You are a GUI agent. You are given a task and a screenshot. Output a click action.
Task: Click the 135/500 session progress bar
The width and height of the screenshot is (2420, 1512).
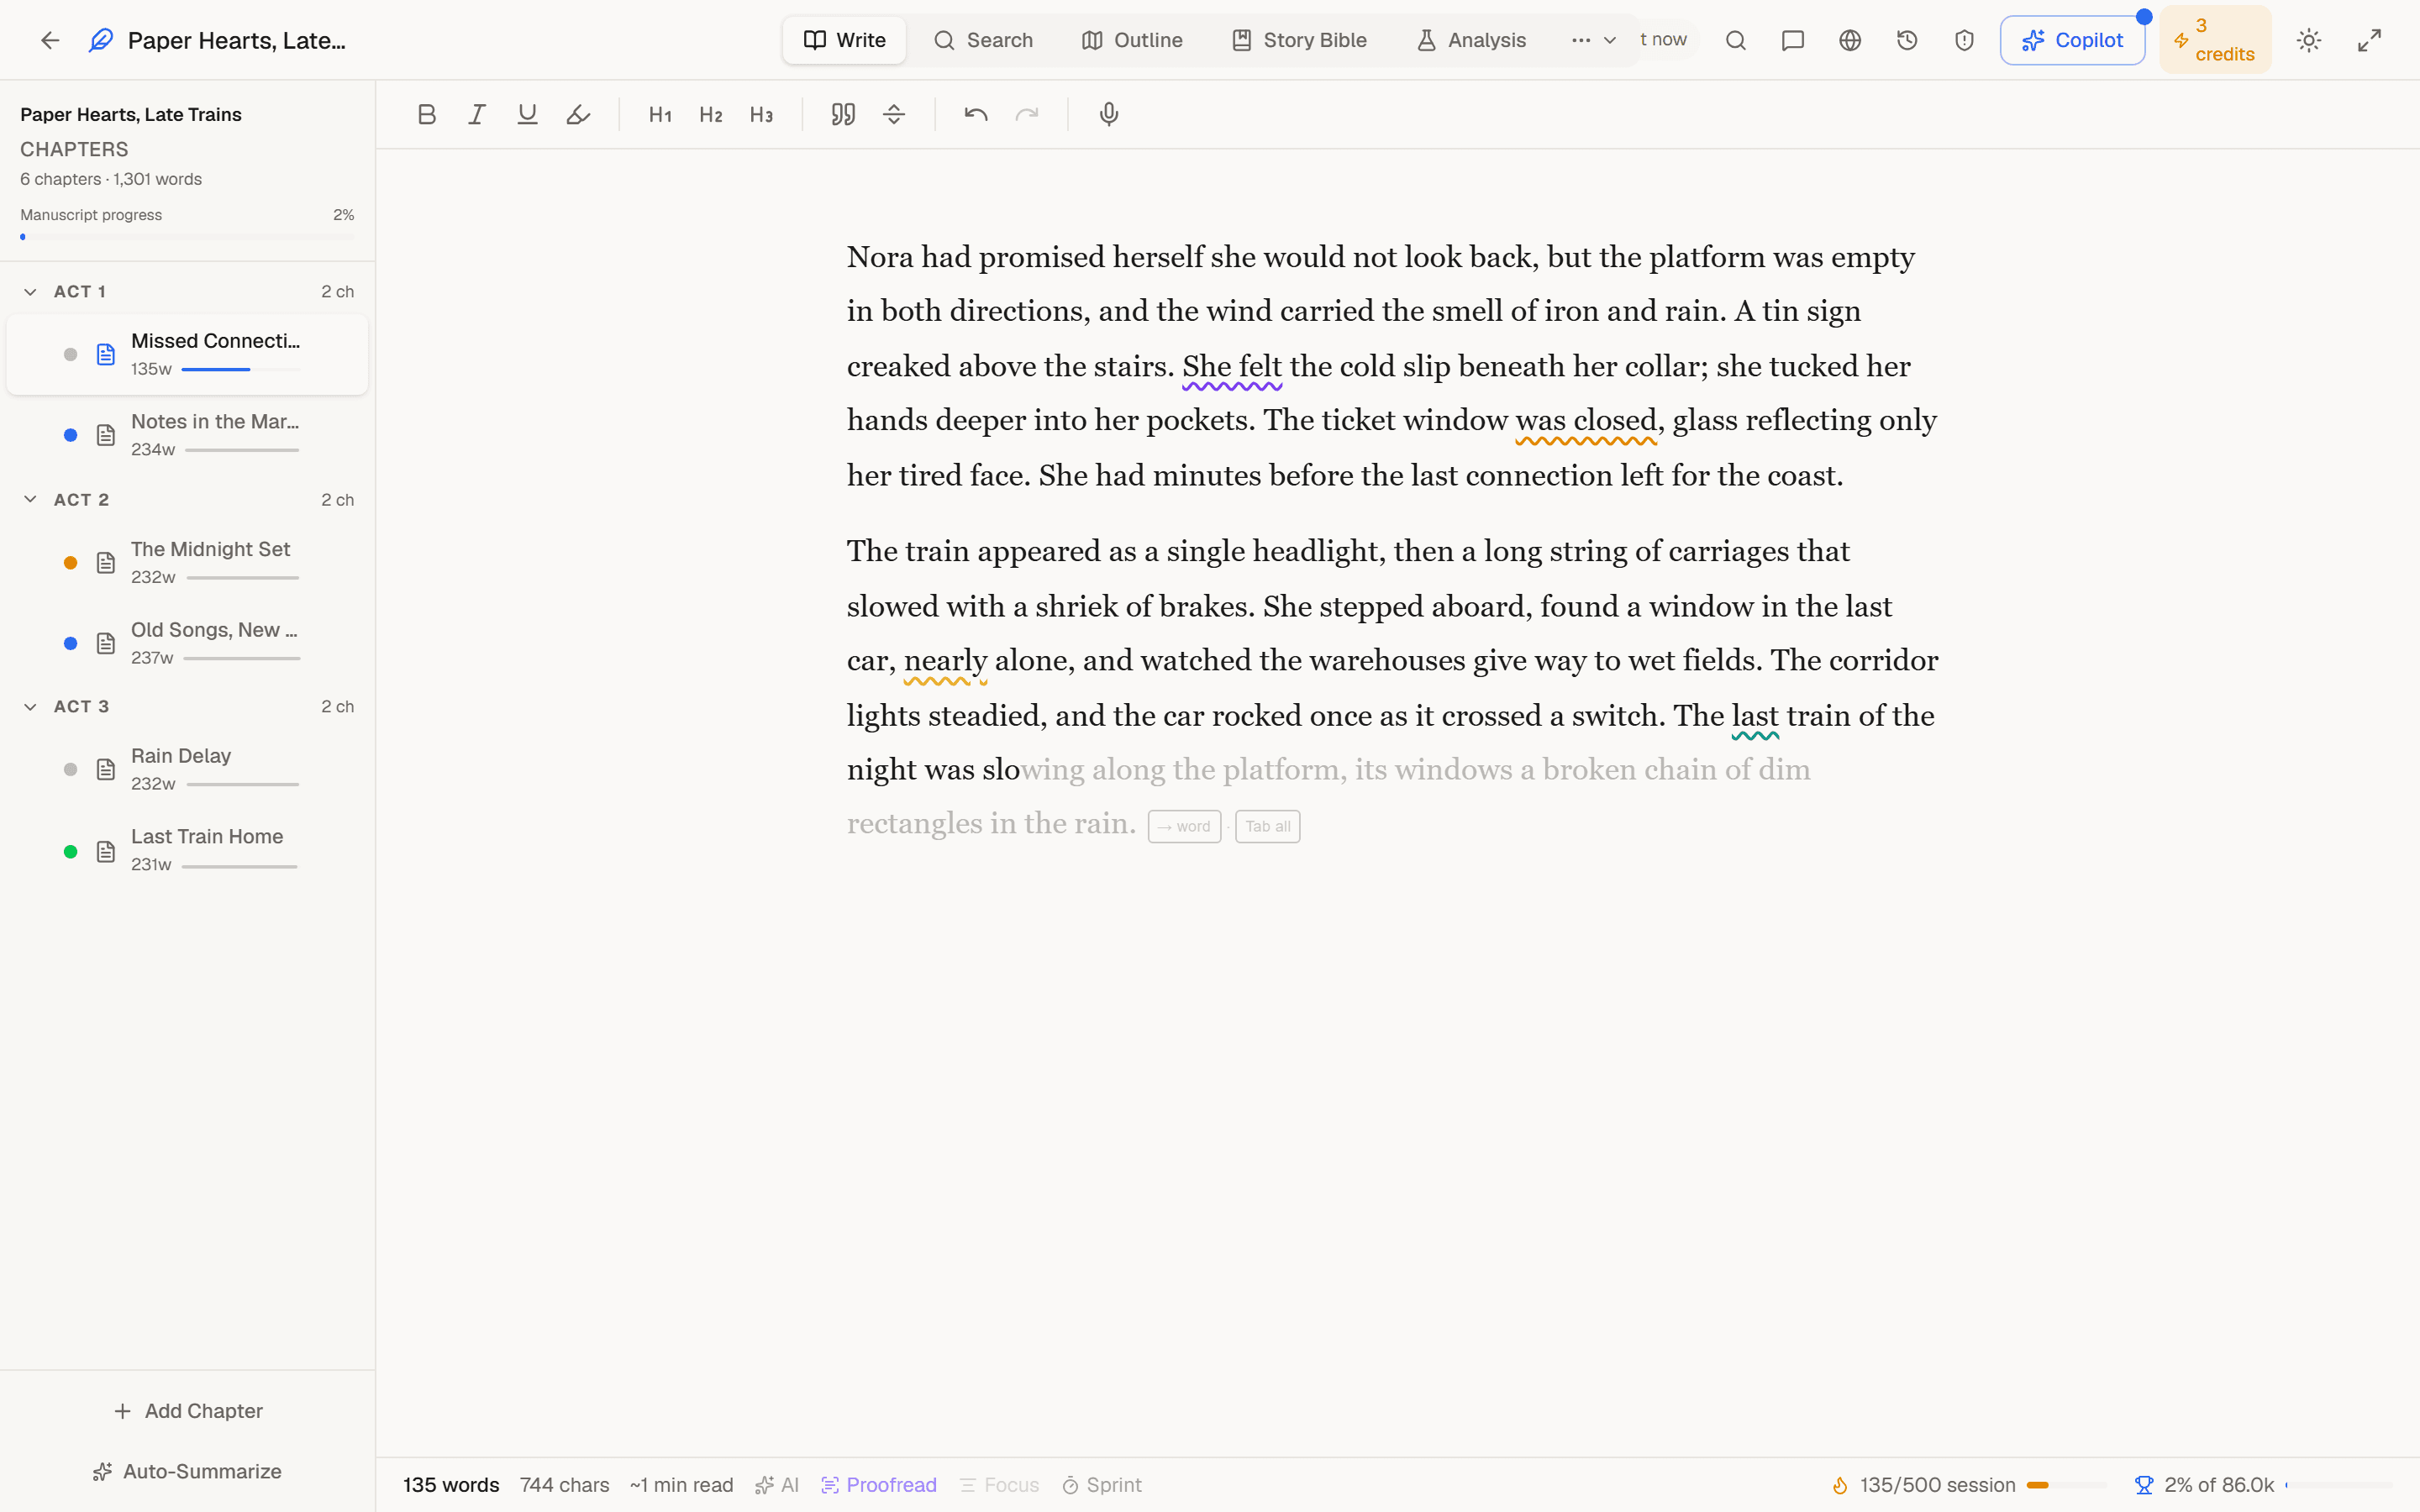2067,1485
